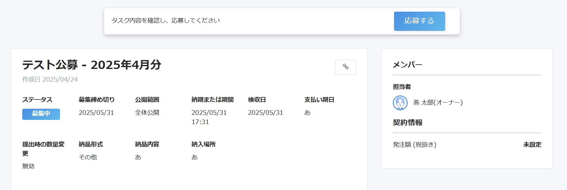The image size is (567, 190).
Task: Click the banner message タスク内容を確認し、応募してください
Action: pyautogui.click(x=166, y=21)
